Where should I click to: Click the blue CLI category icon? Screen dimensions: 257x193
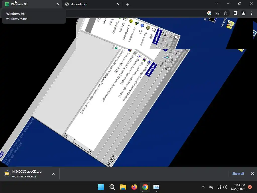click(x=142, y=25)
